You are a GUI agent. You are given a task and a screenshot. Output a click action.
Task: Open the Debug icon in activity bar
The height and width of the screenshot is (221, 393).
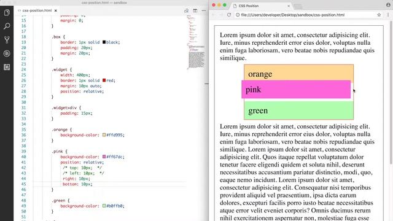click(x=7, y=53)
